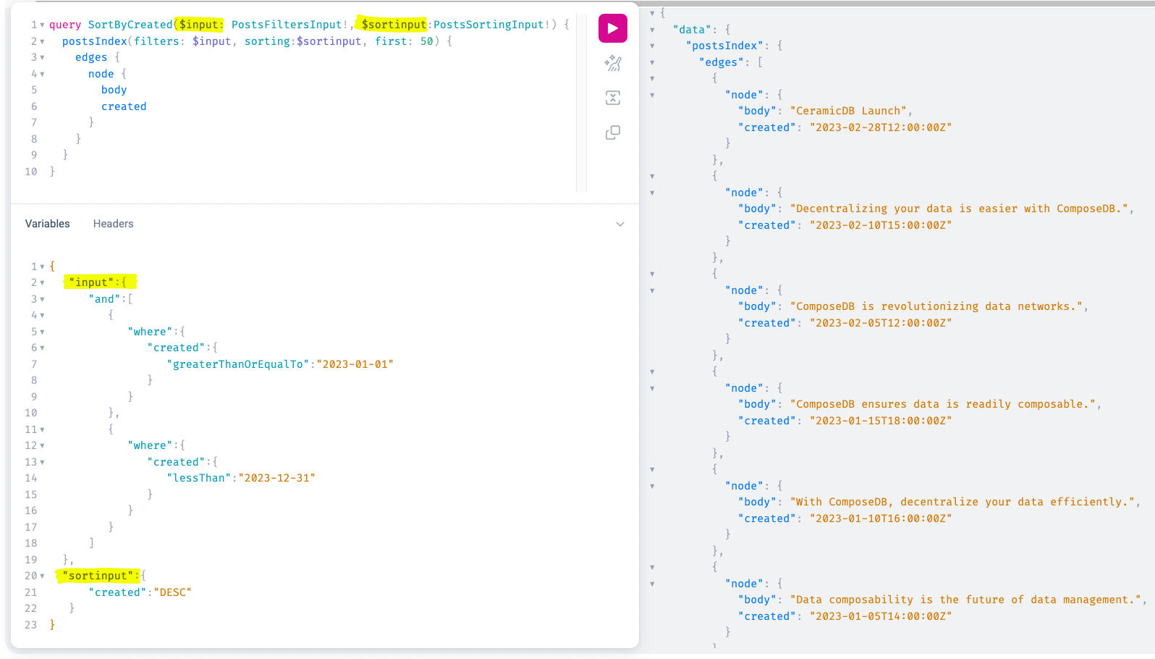The height and width of the screenshot is (659, 1155).
Task: Collapse the "edges" array in the response
Action: [652, 63]
